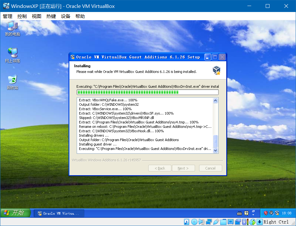
Task: Click 'VirtualBox Windows Additions 6.1.26 r145957' text
Action: (x=106, y=160)
